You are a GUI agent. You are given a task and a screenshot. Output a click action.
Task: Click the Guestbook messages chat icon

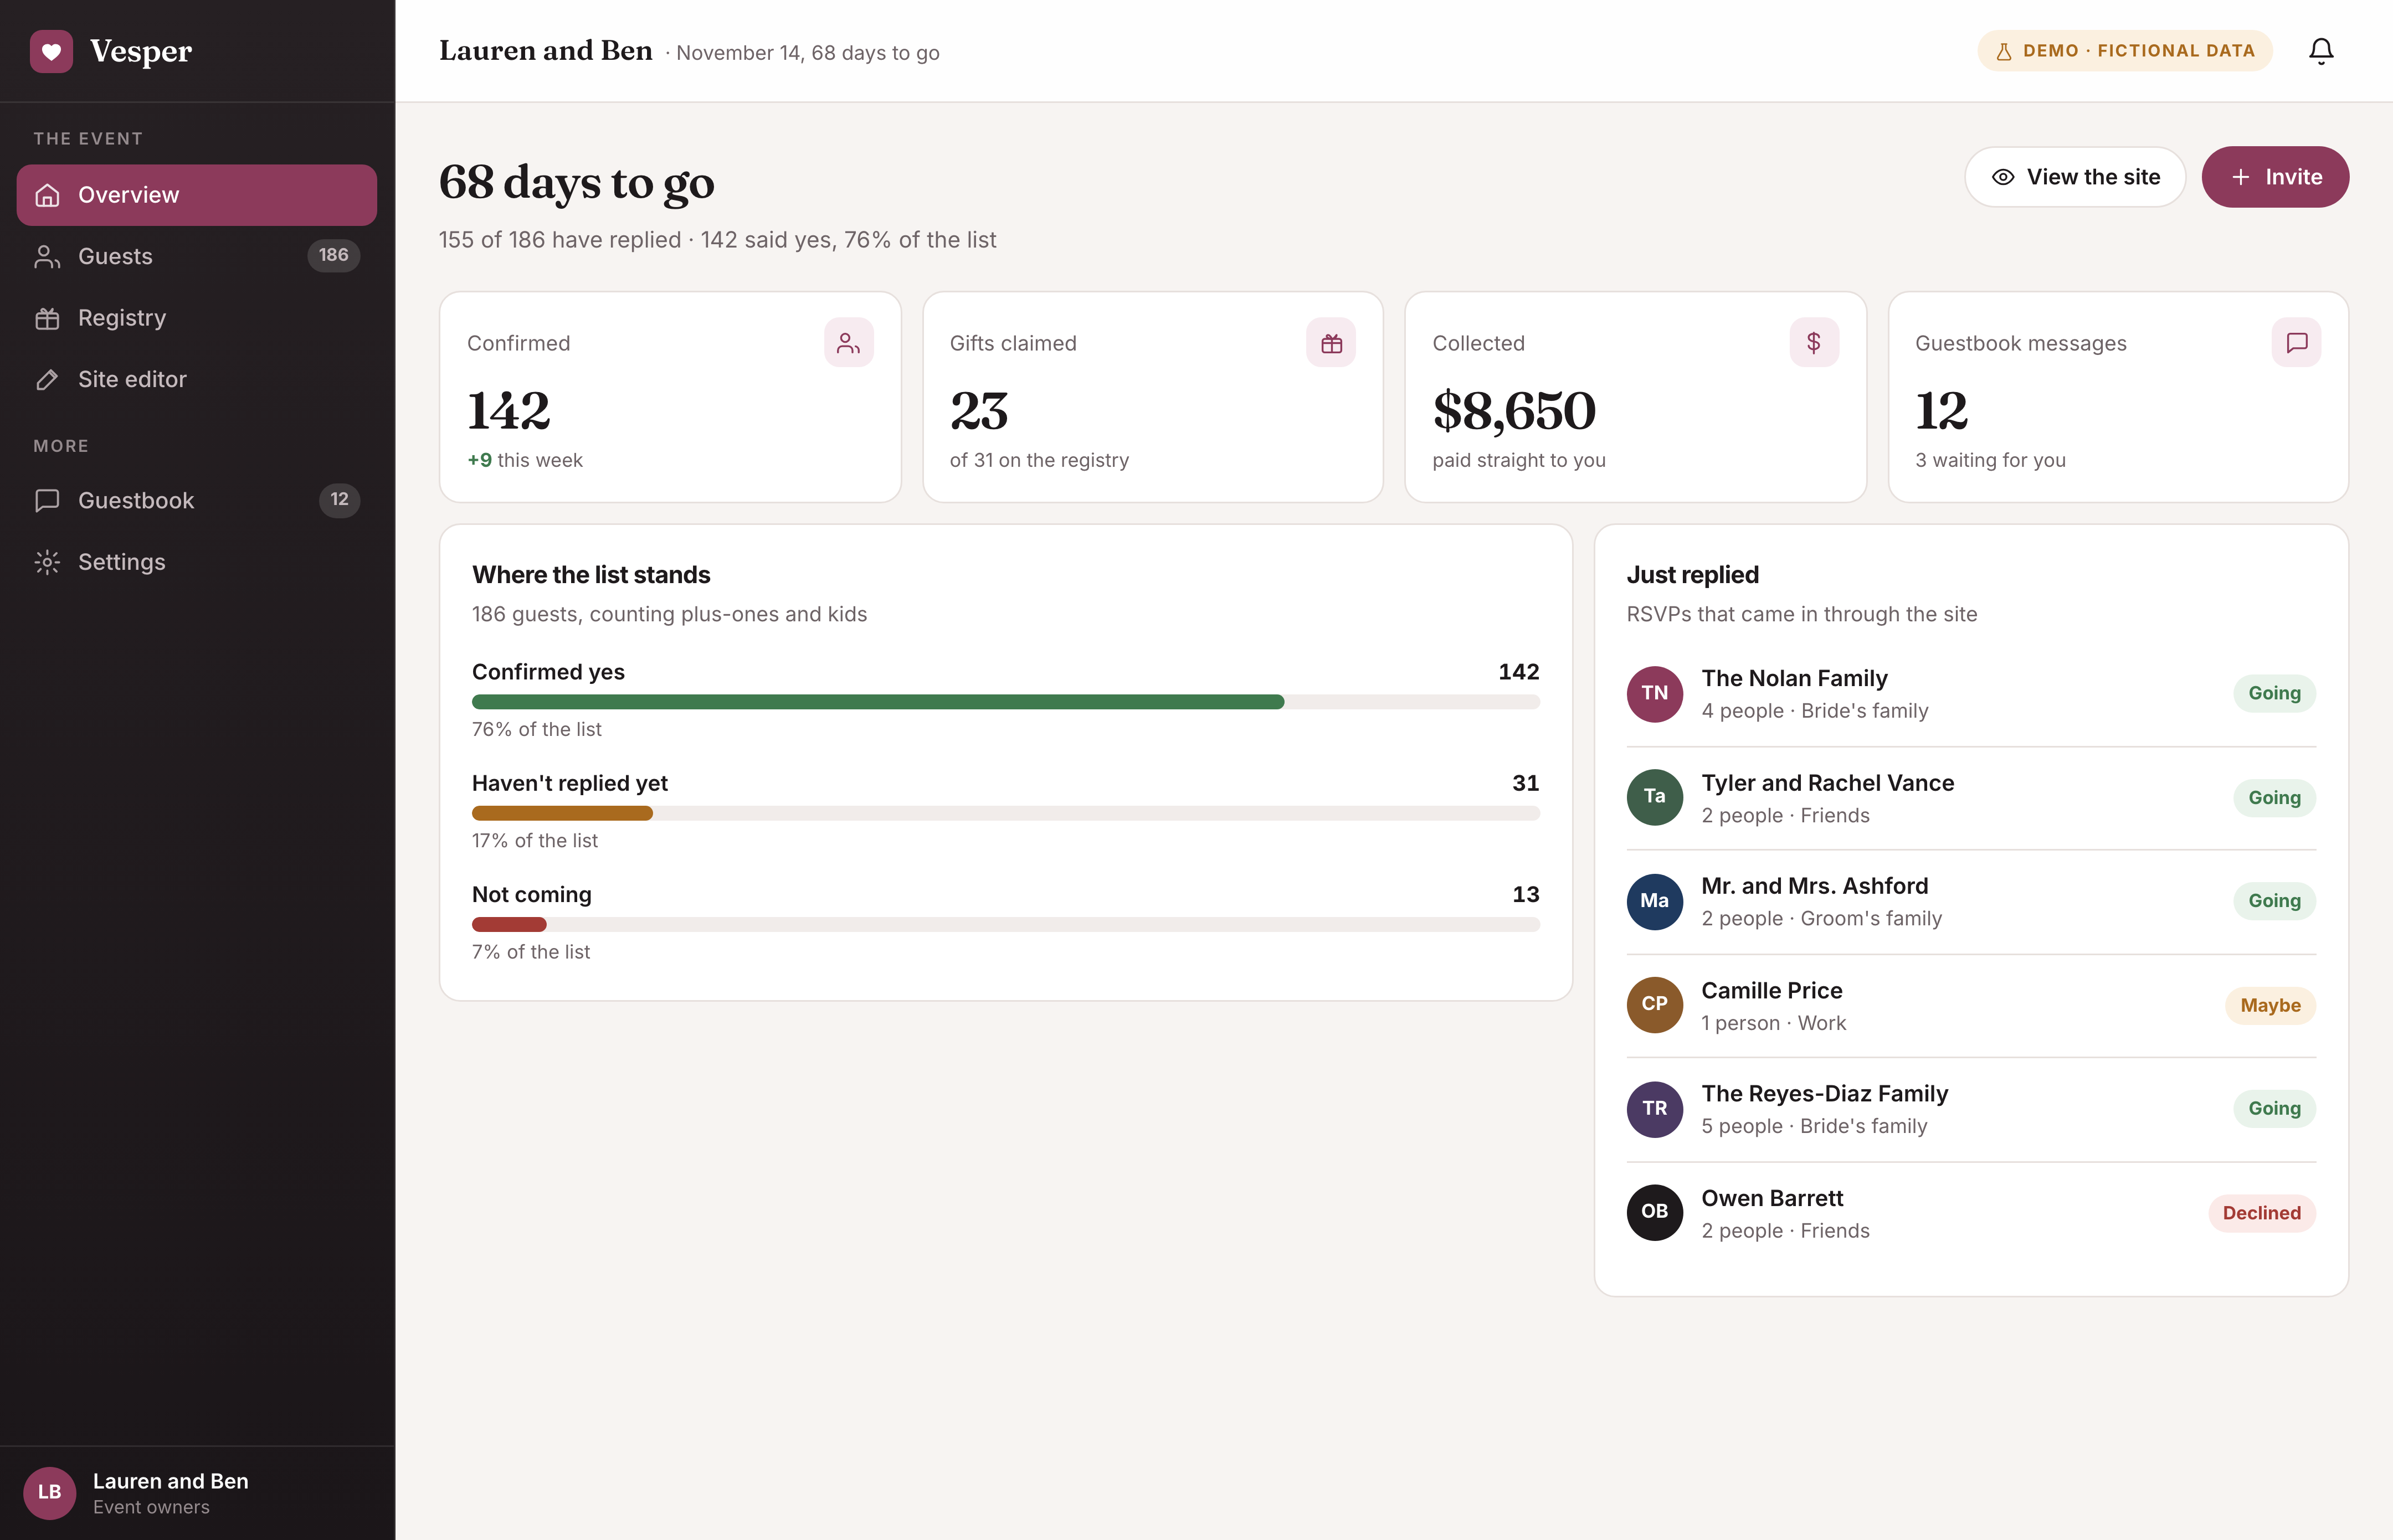pyautogui.click(x=2297, y=343)
